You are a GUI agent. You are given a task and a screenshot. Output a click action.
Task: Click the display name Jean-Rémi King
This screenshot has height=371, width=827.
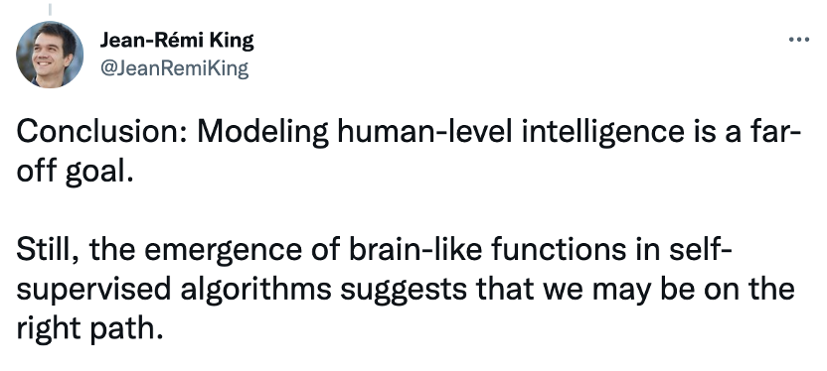(x=177, y=41)
